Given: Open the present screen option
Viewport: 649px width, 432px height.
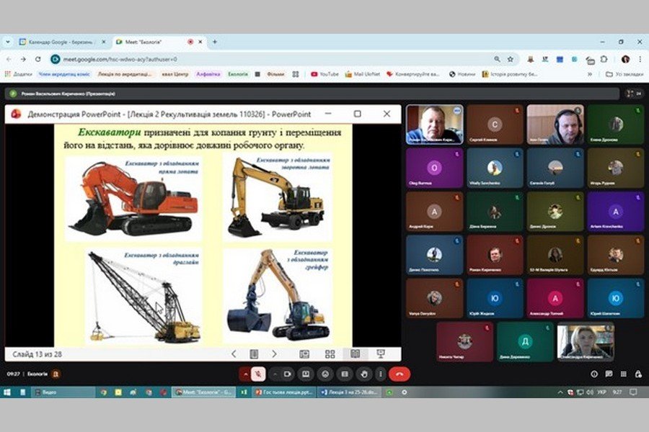Looking at the screenshot, I should pyautogui.click(x=306, y=374).
